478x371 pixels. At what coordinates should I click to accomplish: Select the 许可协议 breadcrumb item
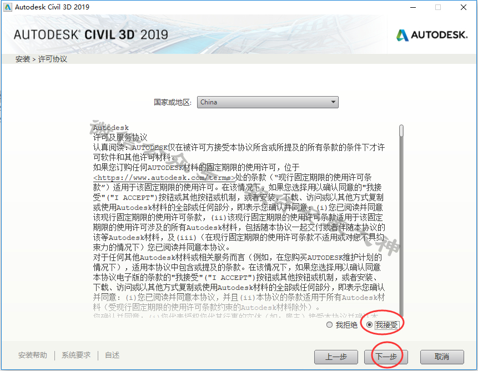pos(52,59)
